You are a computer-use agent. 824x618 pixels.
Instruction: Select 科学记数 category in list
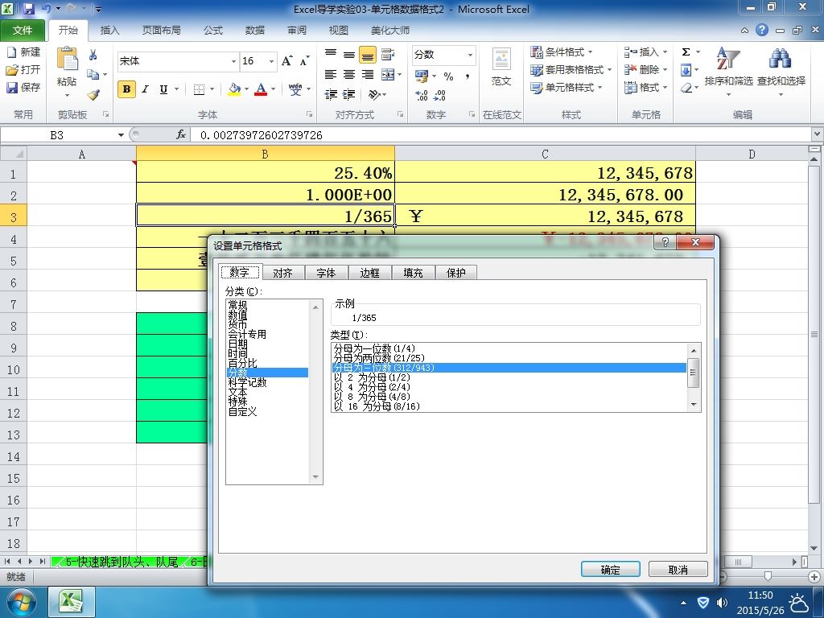(x=248, y=382)
